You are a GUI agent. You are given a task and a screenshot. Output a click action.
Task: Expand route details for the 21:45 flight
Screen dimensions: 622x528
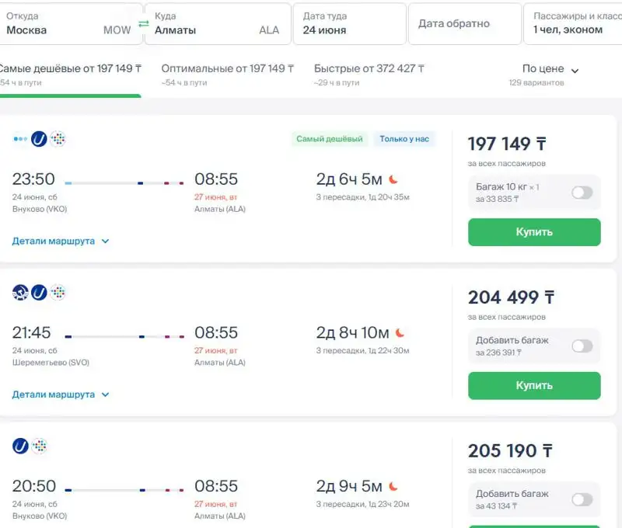click(x=61, y=394)
